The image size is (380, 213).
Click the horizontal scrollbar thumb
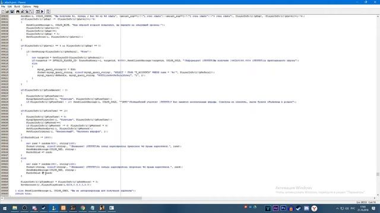[x=72, y=198]
